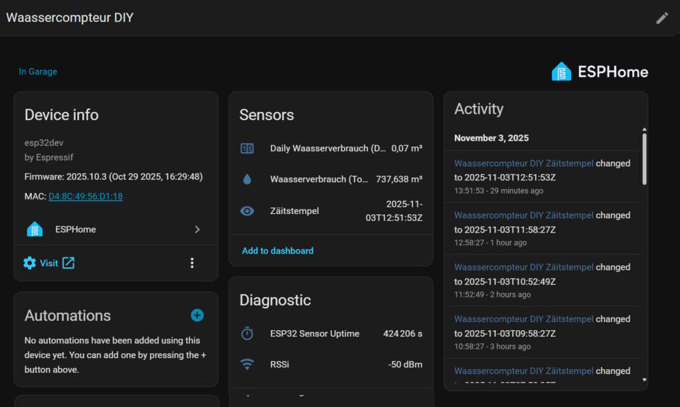680x407 pixels.
Task: Click Add to dashboard in Sensors card
Action: point(278,251)
